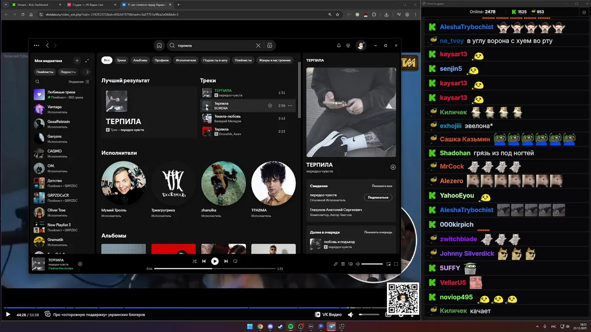Add now-playing ТЕРПИЛА to Liked Songs
Screen dimensions: 591x332
(x=80, y=264)
